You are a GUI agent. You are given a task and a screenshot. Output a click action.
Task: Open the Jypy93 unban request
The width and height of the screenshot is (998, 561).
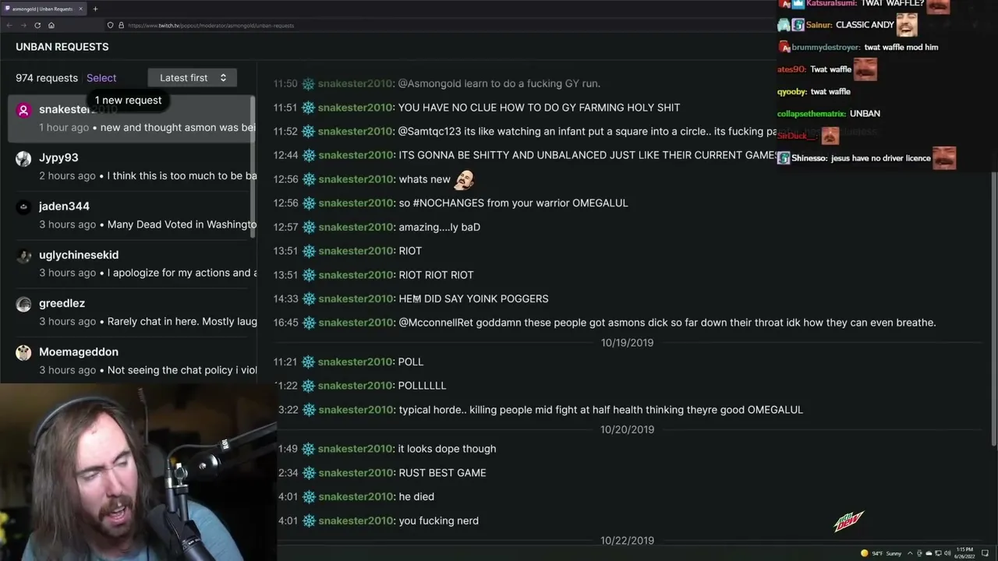[131, 167]
